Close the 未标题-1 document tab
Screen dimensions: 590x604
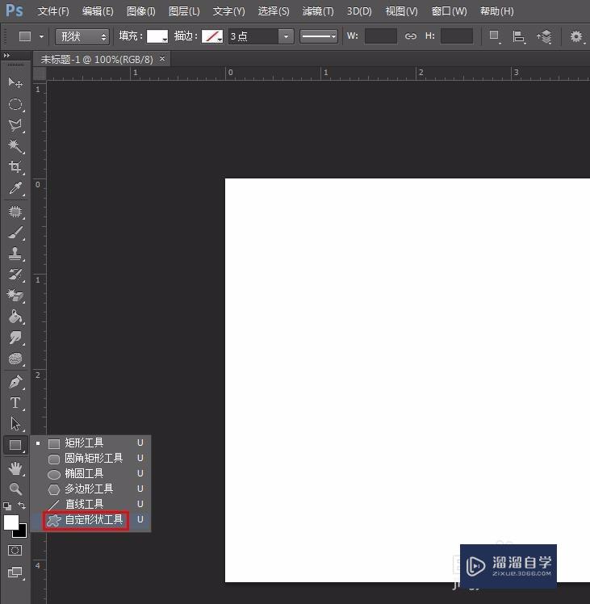pos(162,59)
